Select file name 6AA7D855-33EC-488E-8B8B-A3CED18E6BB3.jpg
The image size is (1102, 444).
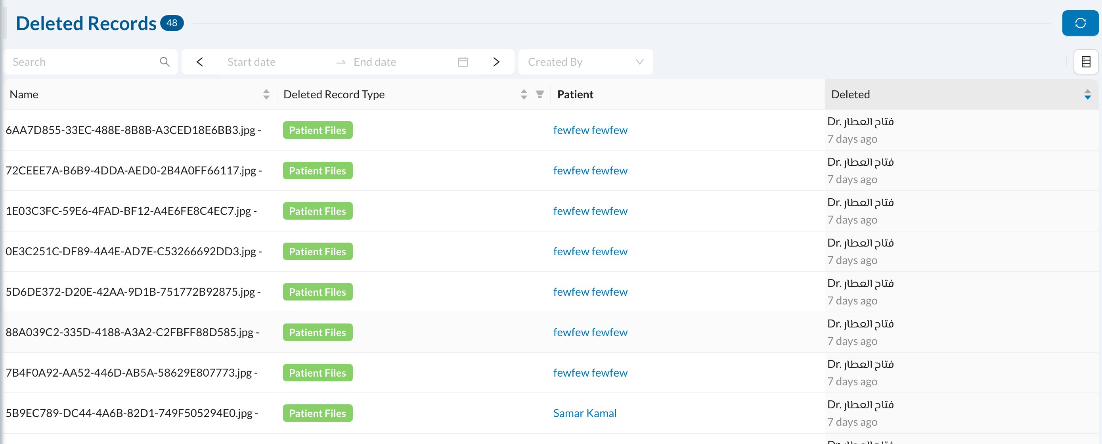(x=130, y=130)
